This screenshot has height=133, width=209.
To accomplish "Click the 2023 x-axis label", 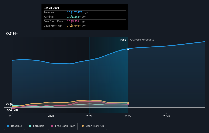I will pyautogui.click(x=166, y=116).
